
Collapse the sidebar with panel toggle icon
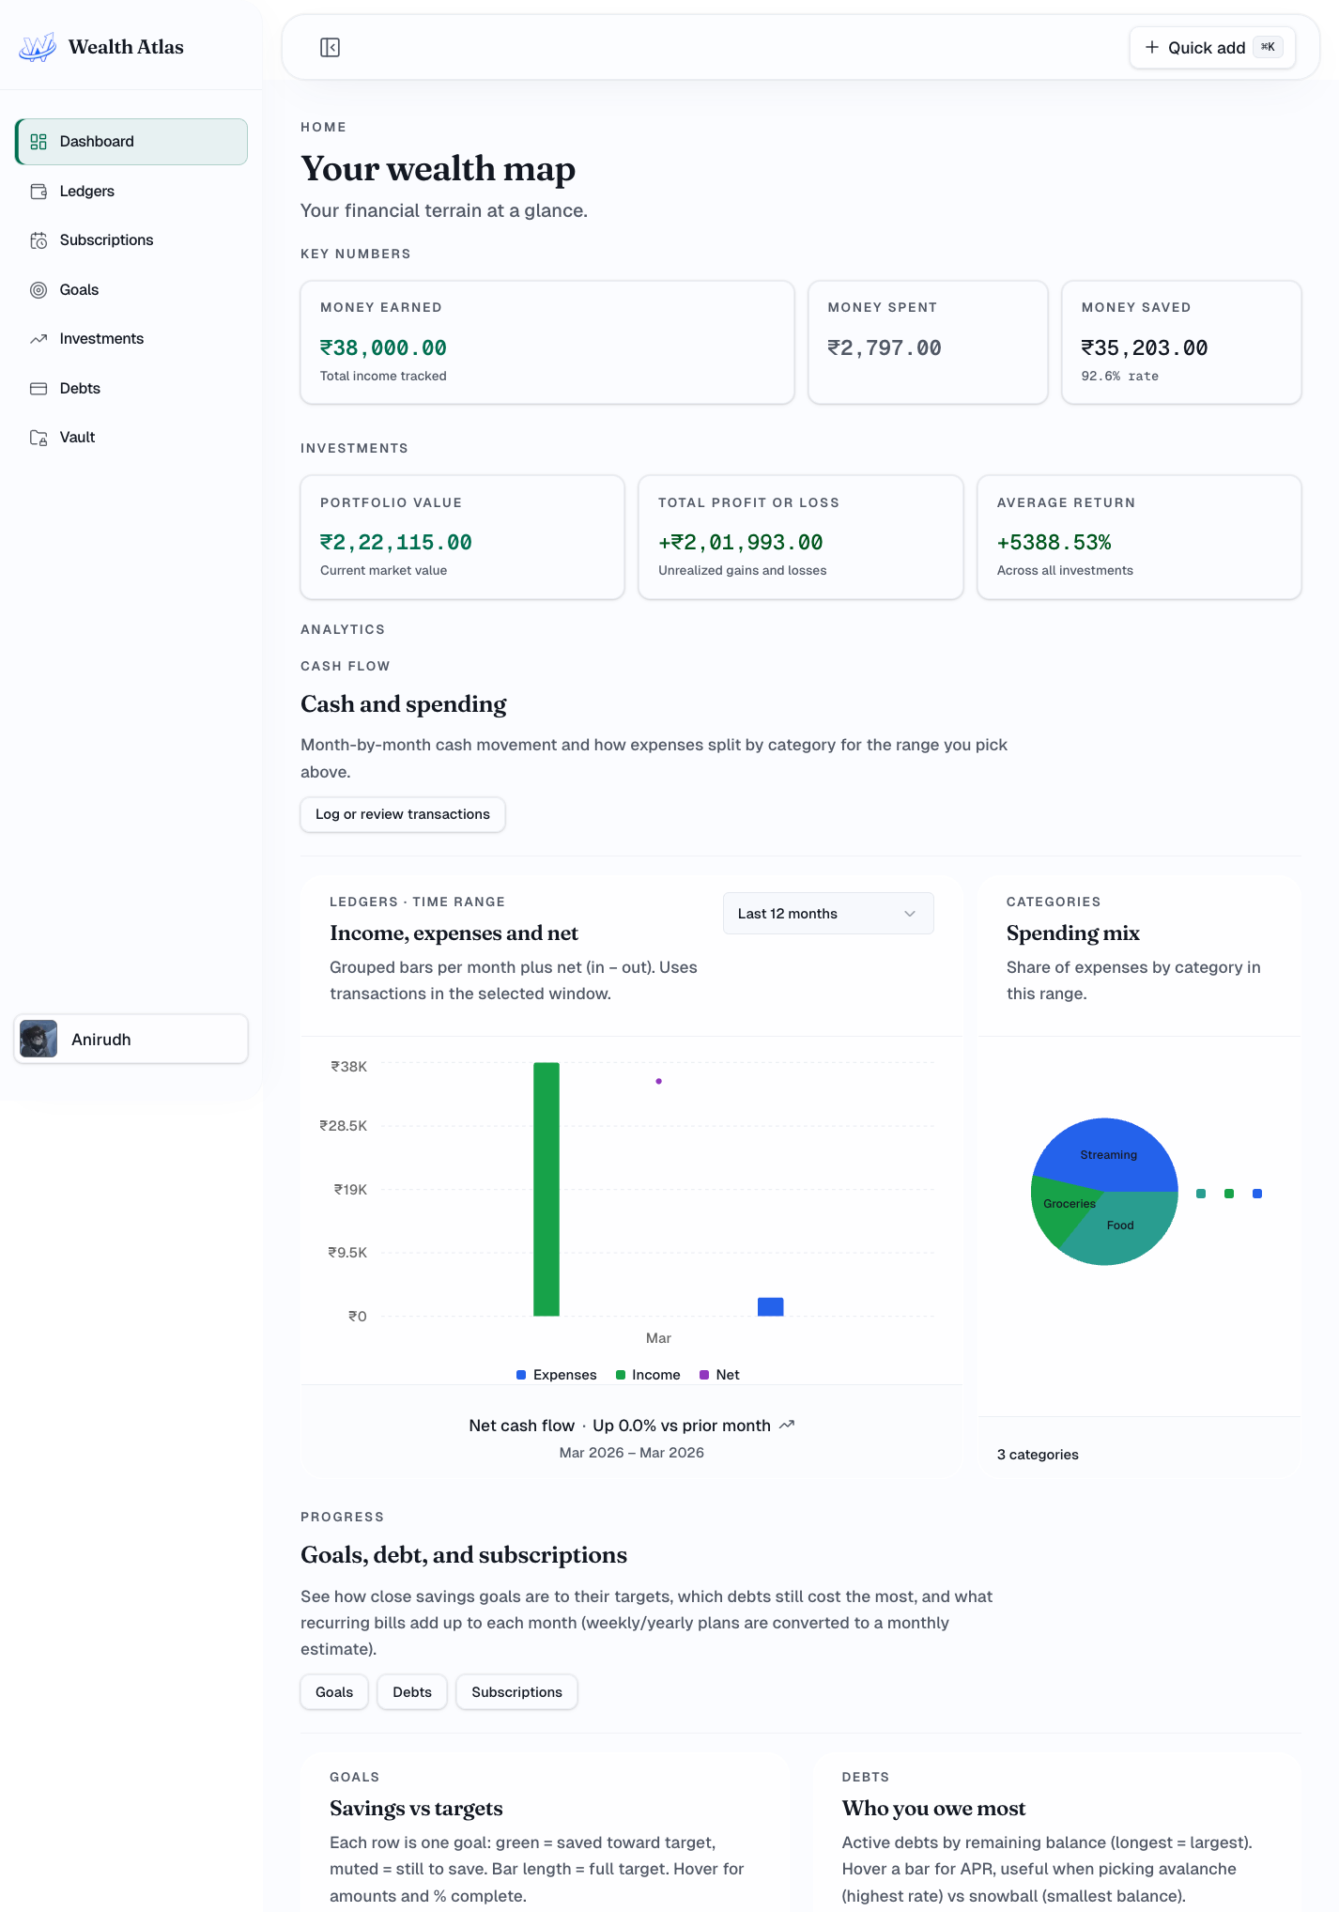[330, 47]
